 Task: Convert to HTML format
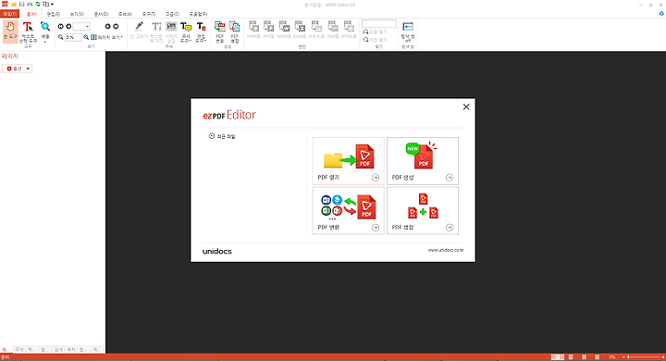pyautogui.click(x=349, y=31)
